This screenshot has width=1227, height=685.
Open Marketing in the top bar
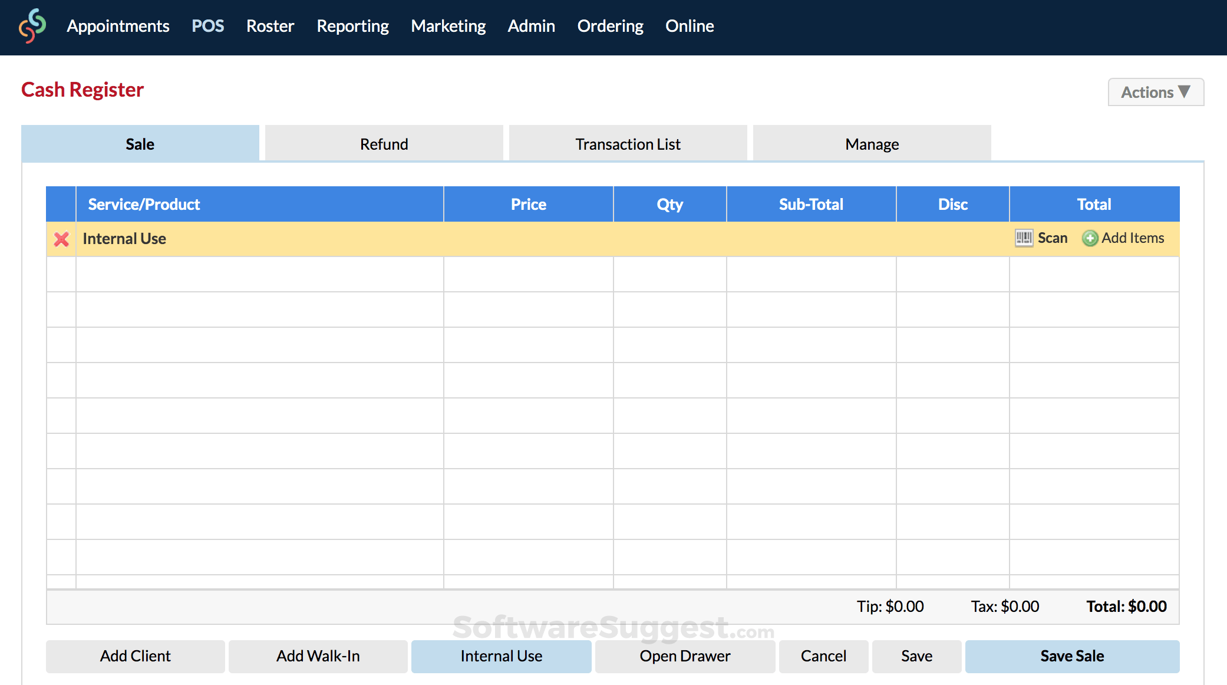point(448,26)
